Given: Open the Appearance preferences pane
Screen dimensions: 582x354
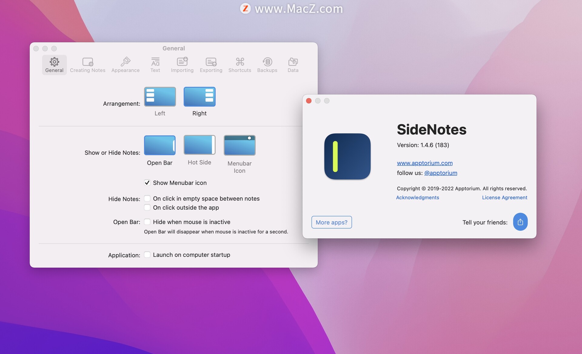Looking at the screenshot, I should (125, 65).
